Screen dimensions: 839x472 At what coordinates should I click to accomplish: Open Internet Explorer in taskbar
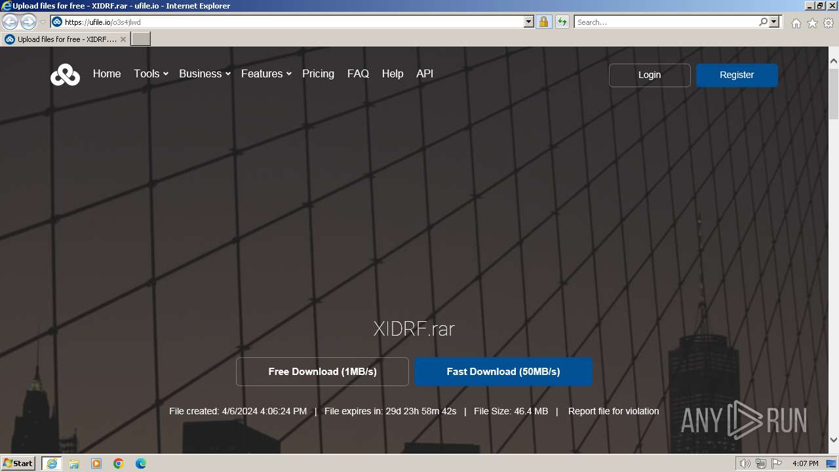tap(51, 463)
